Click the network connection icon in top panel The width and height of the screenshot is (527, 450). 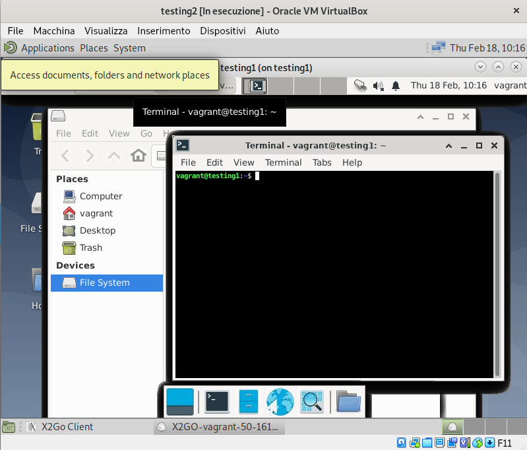[438, 48]
